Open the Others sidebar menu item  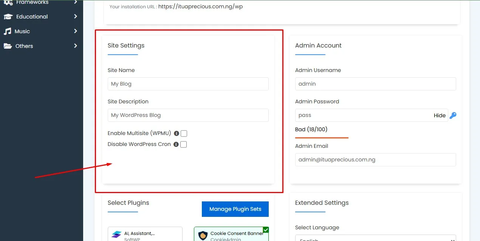coord(23,46)
